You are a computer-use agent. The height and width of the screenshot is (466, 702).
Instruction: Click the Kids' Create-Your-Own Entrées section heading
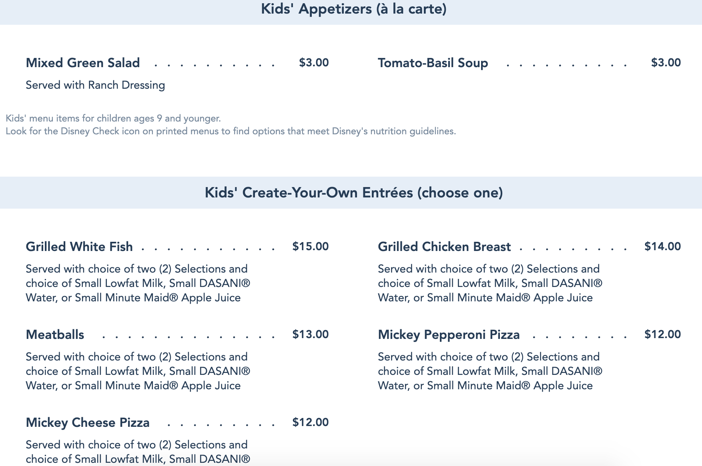353,193
